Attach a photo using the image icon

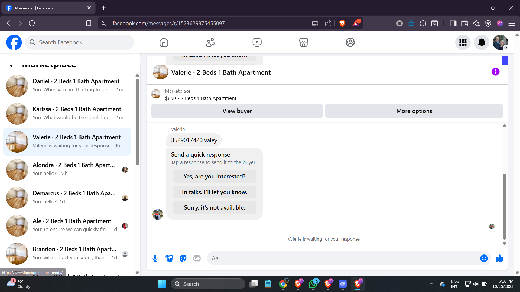click(169, 258)
